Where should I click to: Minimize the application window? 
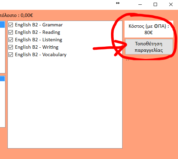[x=140, y=4]
